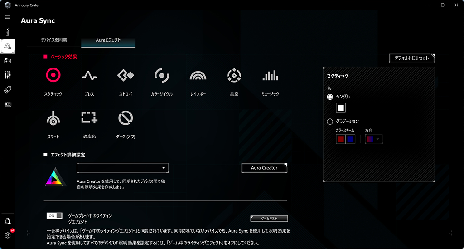The image size is (464, 249).
Task: Pick the blue gradient color swatch
Action: coord(350,139)
